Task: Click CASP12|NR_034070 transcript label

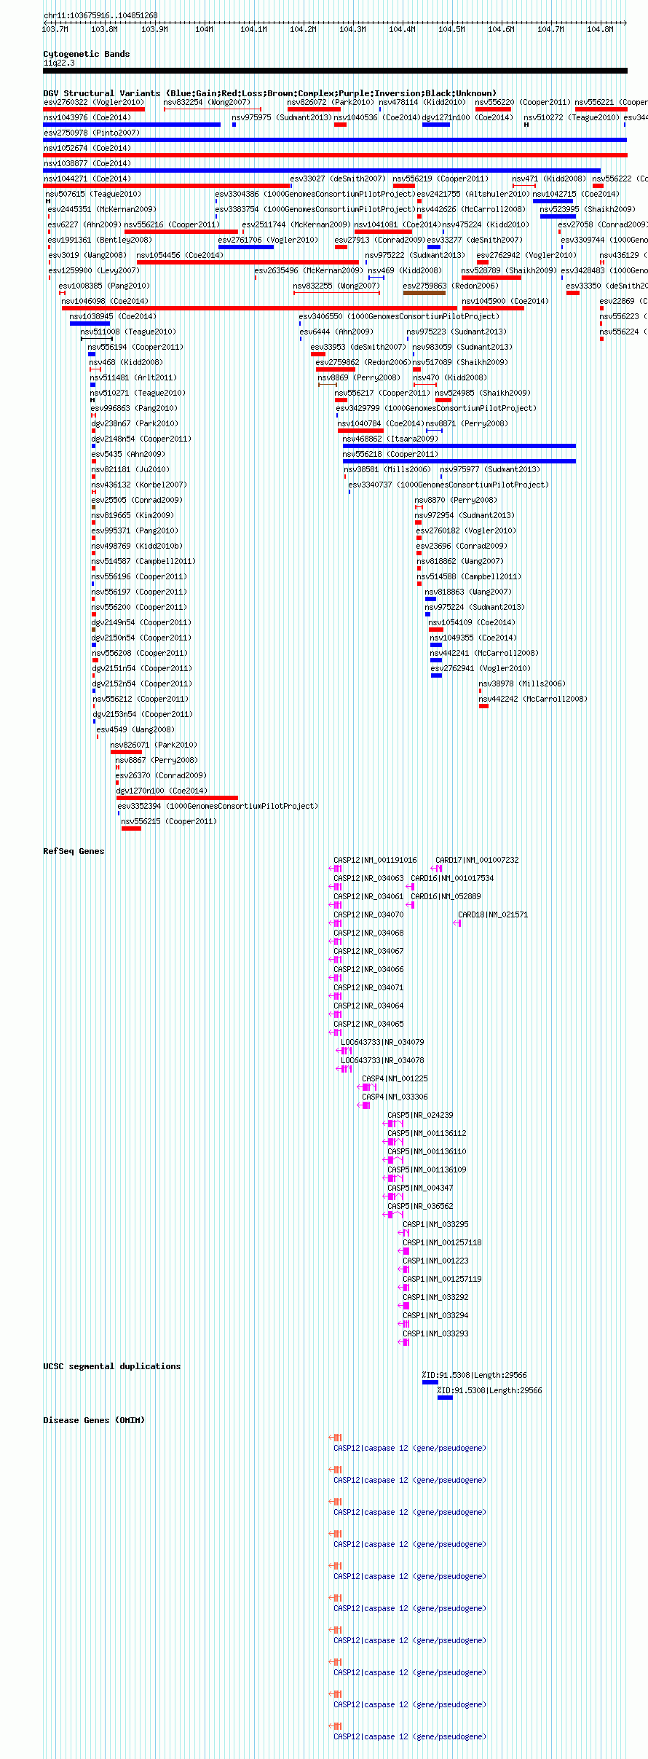Action: point(368,914)
